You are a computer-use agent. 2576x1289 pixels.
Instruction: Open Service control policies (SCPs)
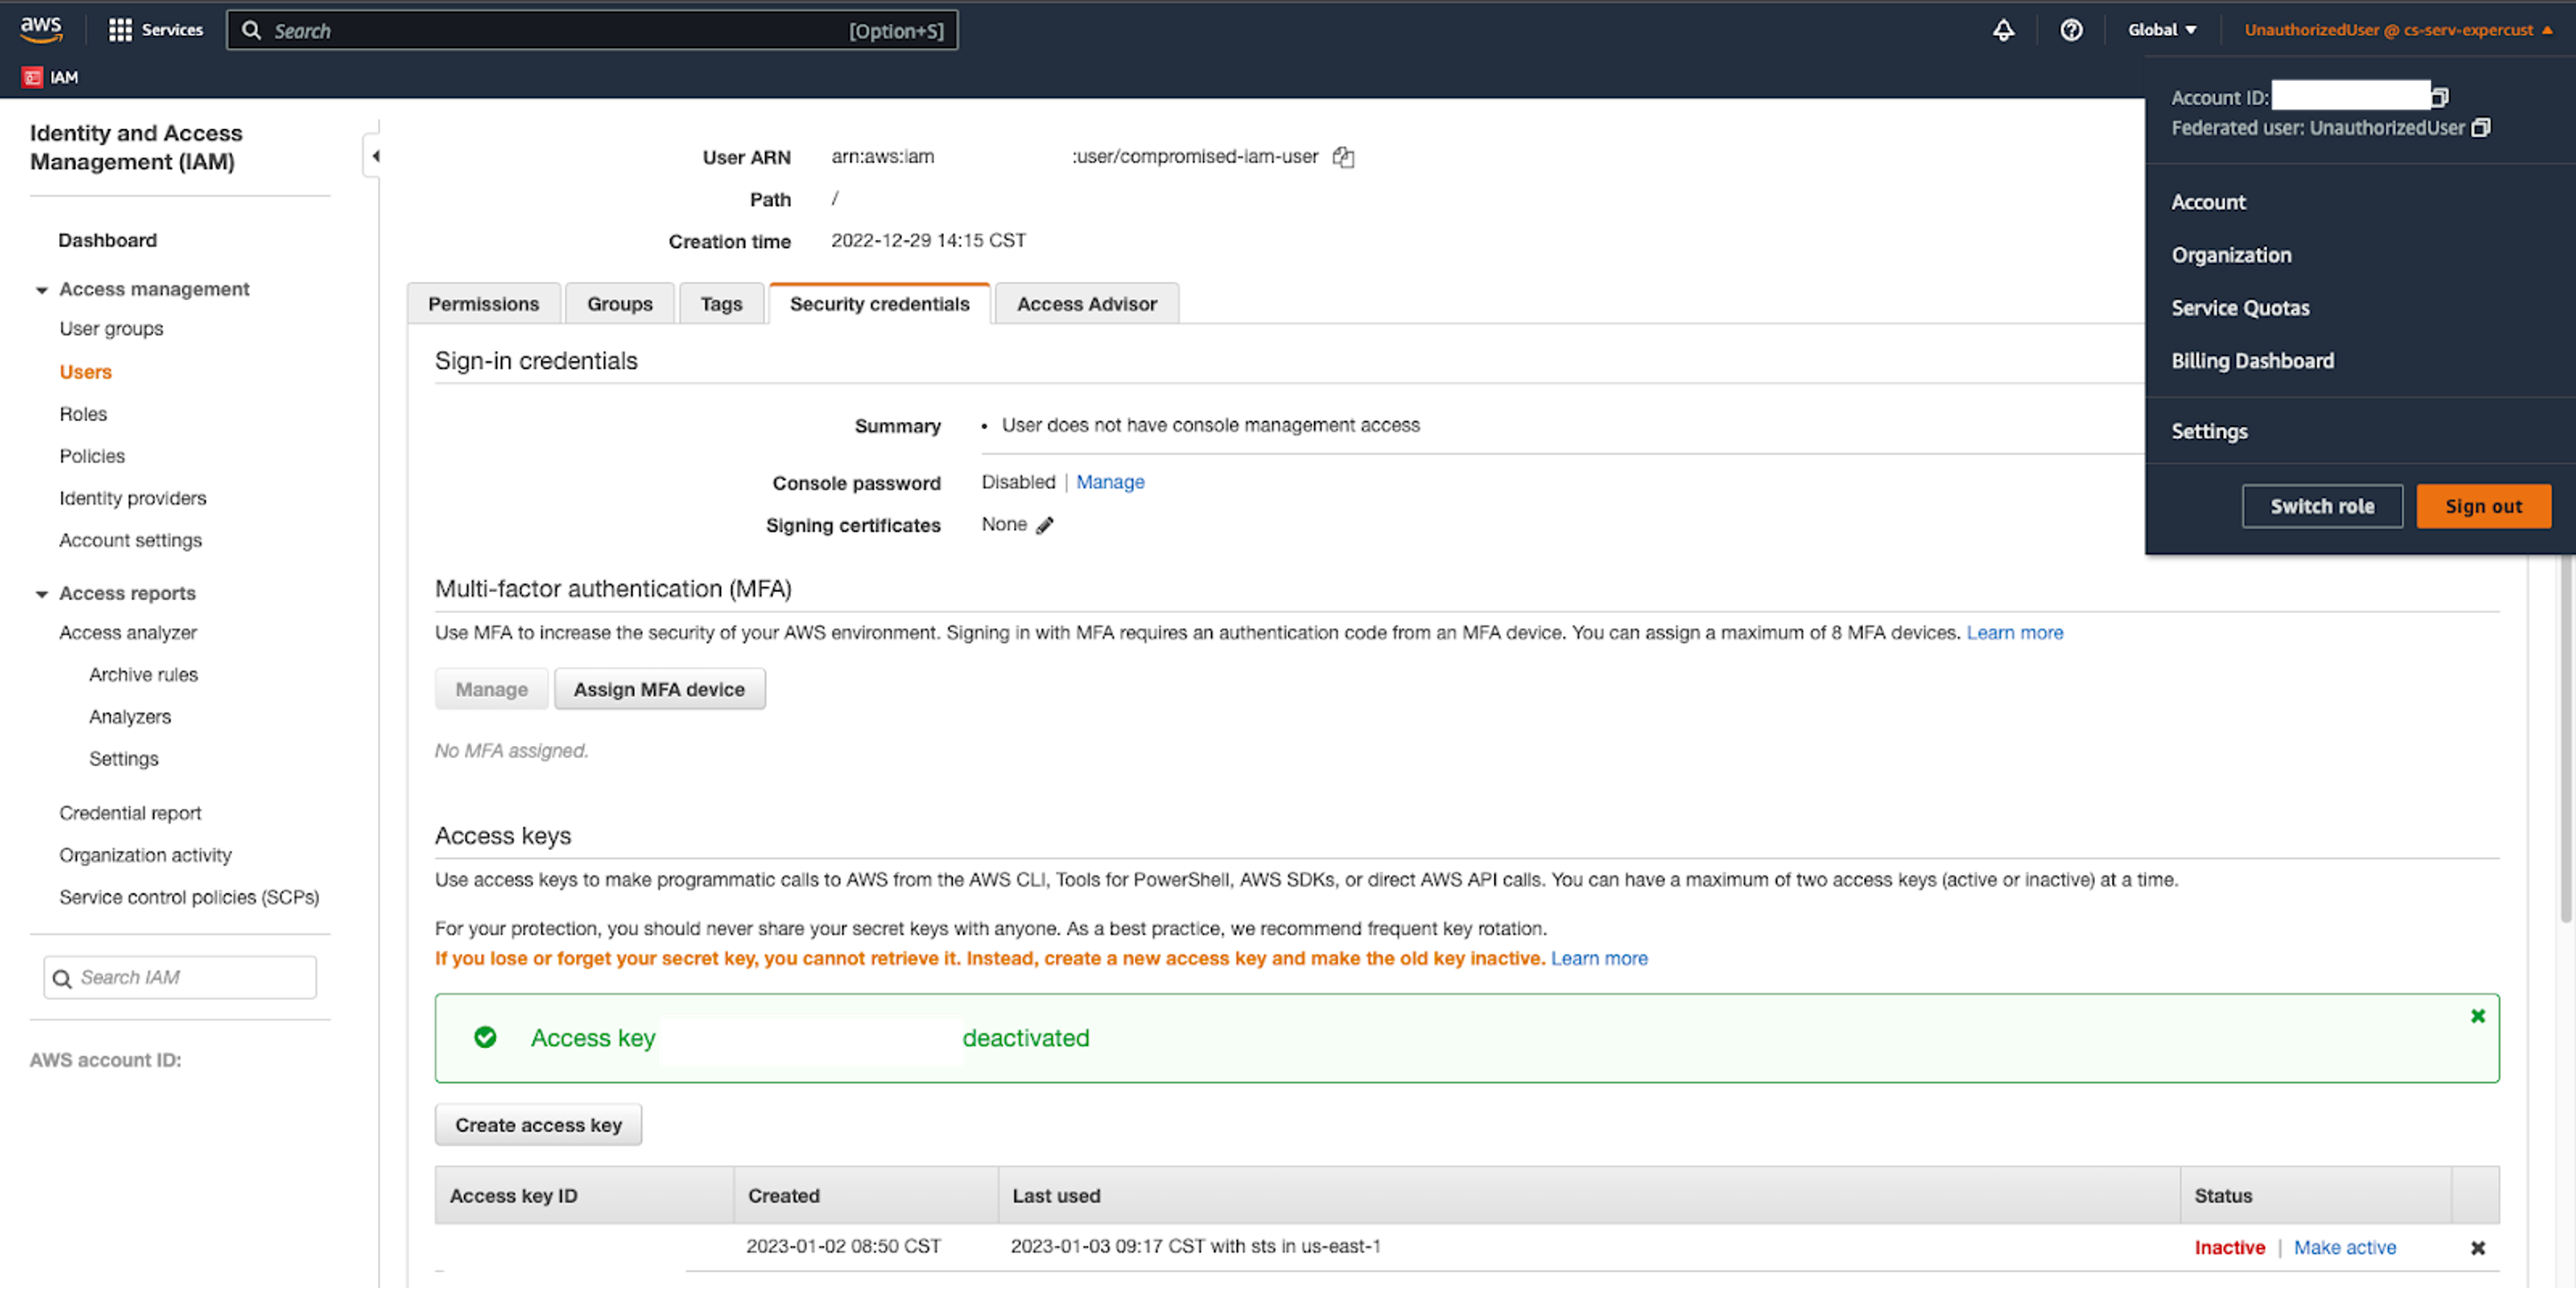tap(189, 897)
